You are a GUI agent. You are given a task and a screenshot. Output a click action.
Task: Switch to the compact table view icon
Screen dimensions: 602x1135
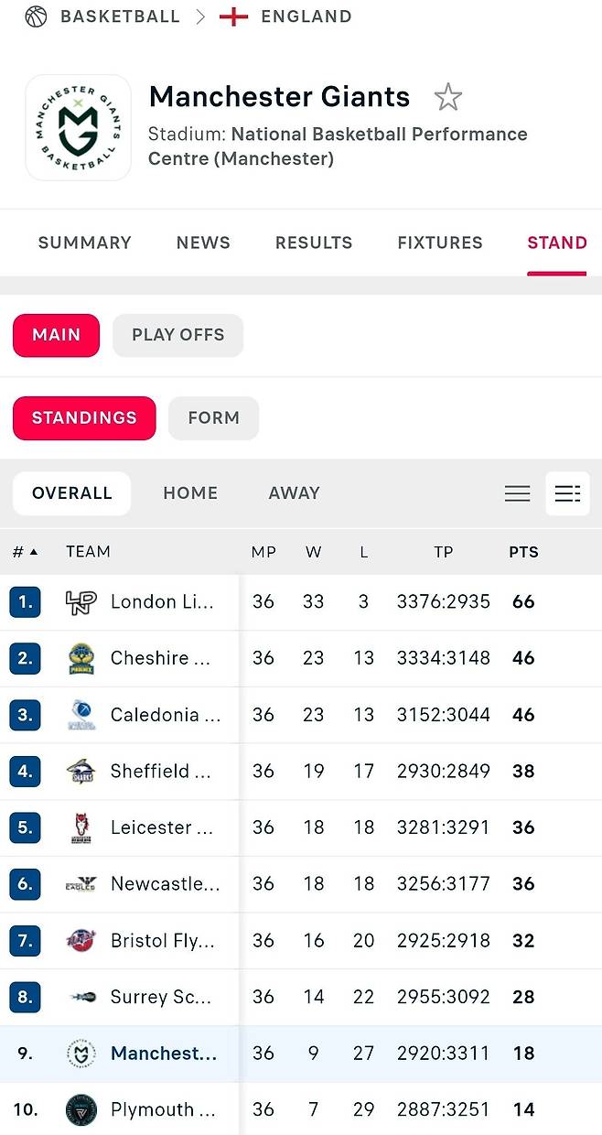(518, 493)
